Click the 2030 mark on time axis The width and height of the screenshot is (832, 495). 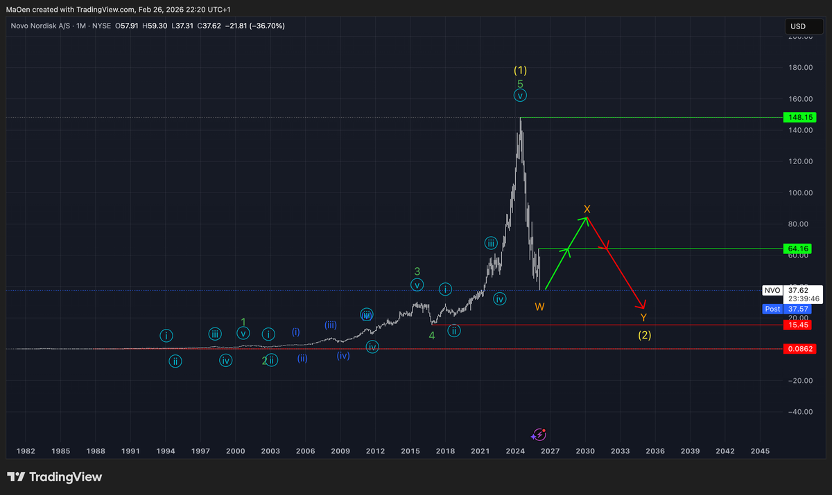585,451
